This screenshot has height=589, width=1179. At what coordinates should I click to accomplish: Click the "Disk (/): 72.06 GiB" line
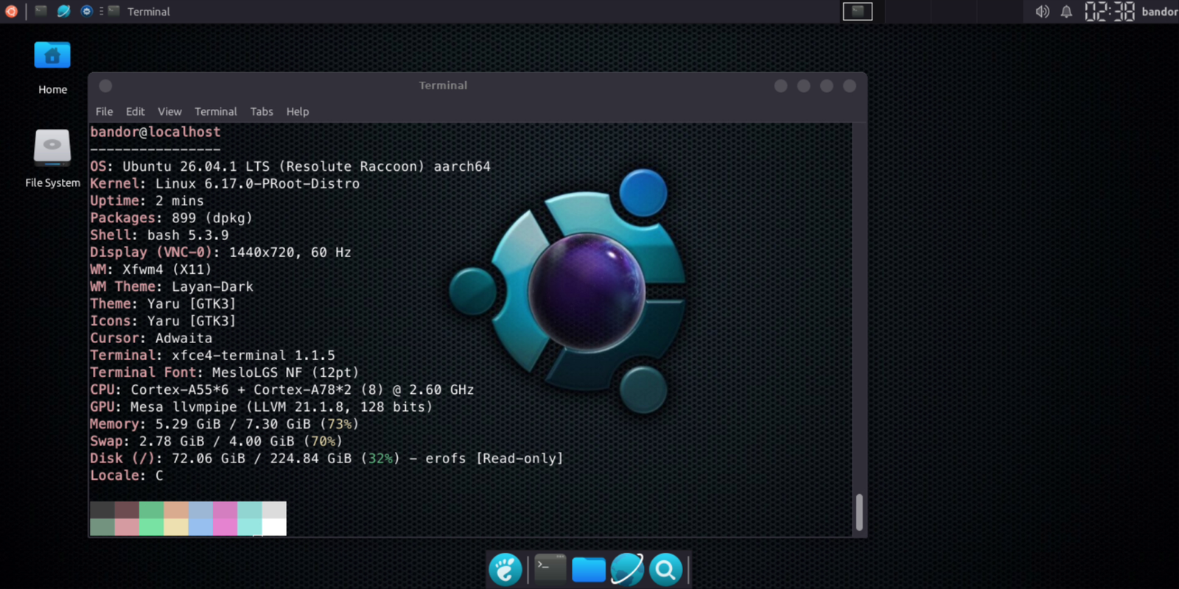326,458
